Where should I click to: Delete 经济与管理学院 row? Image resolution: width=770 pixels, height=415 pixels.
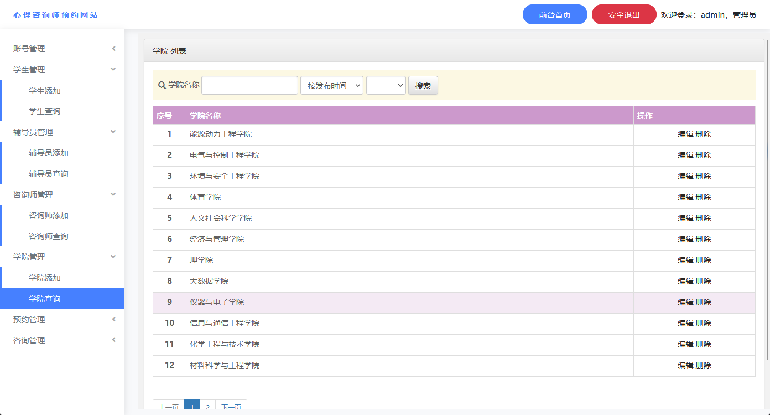pos(703,239)
